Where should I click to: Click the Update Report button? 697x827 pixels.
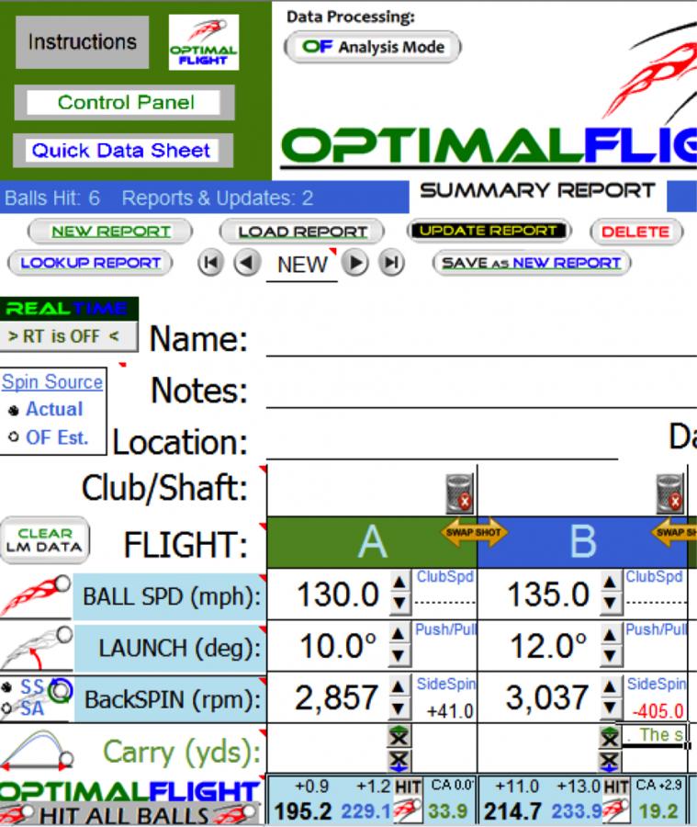point(489,232)
